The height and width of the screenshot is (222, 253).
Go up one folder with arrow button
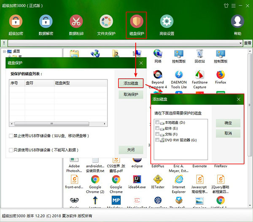4,43
